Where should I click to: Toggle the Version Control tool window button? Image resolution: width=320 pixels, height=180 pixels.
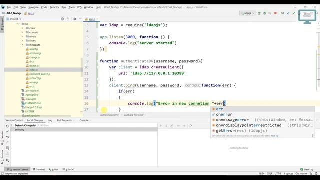coord(18,169)
